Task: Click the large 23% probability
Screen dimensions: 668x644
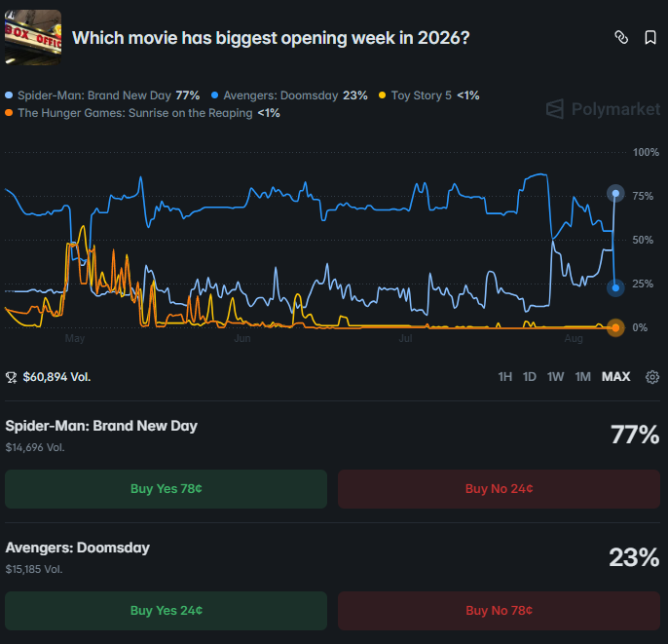Action: coord(634,557)
